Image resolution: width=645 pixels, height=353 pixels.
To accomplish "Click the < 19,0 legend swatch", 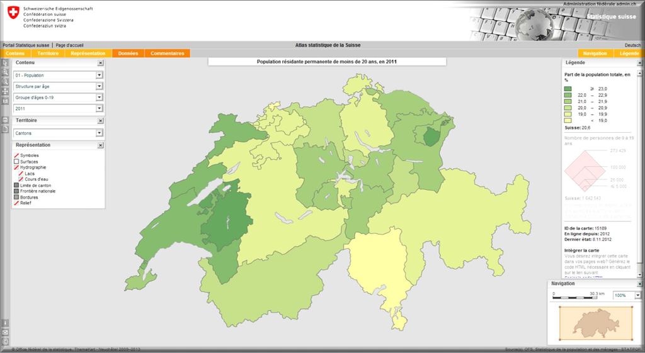I will pos(568,121).
